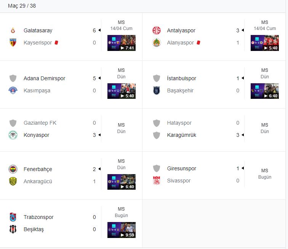Click the Trabzonspor team crest
The image size is (288, 249).
pos(13,217)
